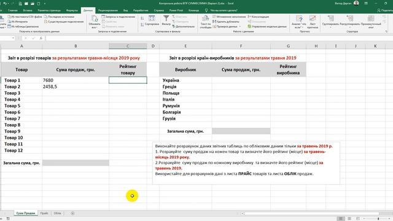This screenshot has width=393, height=221.
Task: Click the print preview icon in quick access toolbar
Action: 20,4
